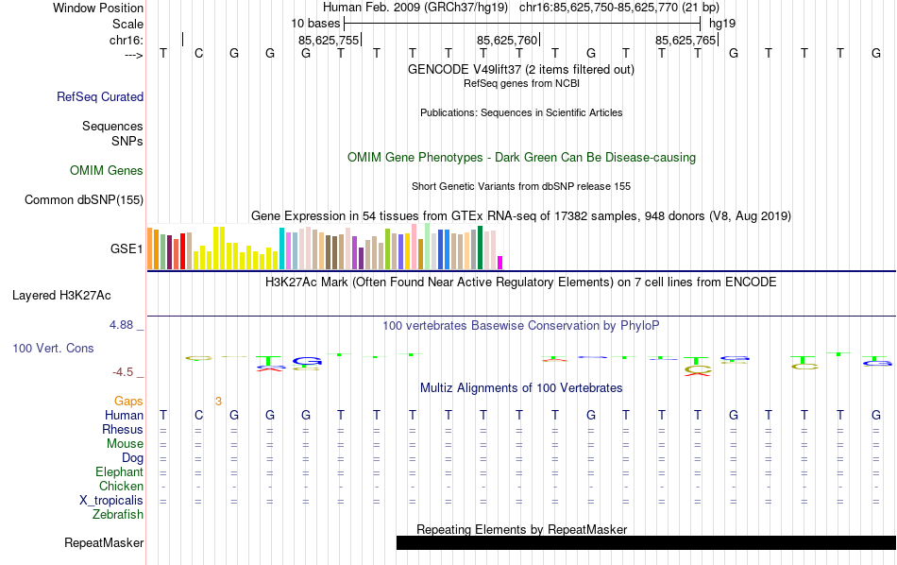This screenshot has width=897, height=565.
Task: Click the dark green bar in GSE1 chart
Action: (481, 248)
